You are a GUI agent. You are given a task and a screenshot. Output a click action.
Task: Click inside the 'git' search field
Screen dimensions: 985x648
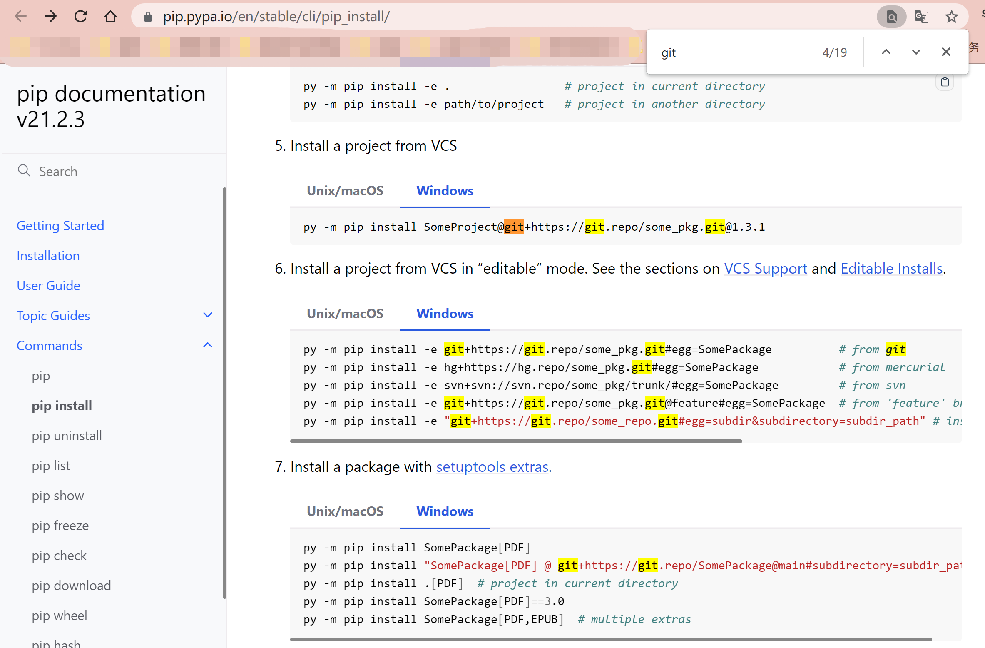[x=729, y=52]
